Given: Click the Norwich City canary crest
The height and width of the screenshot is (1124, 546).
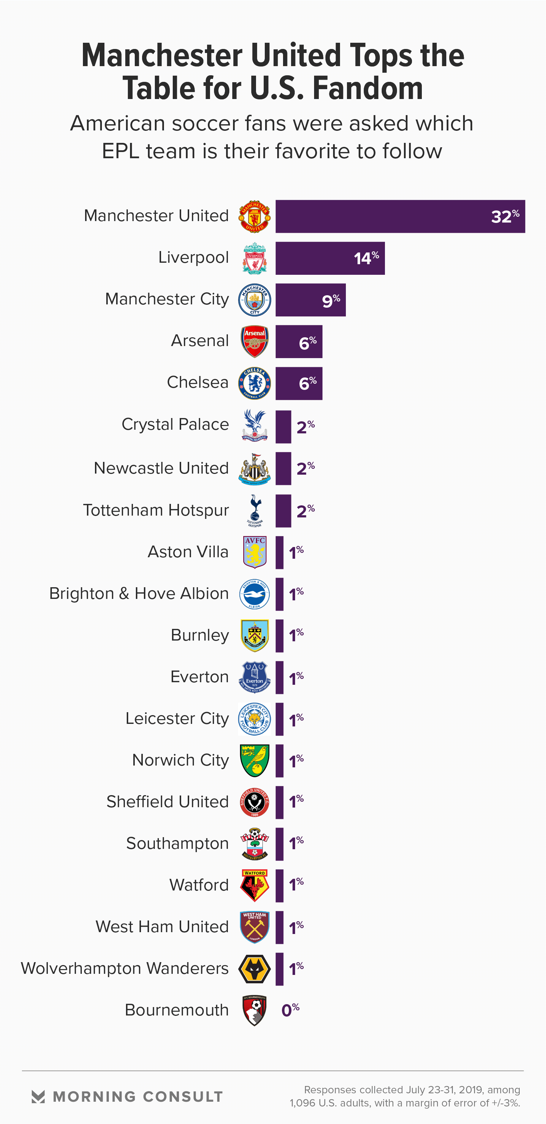Looking at the screenshot, I should click(255, 760).
